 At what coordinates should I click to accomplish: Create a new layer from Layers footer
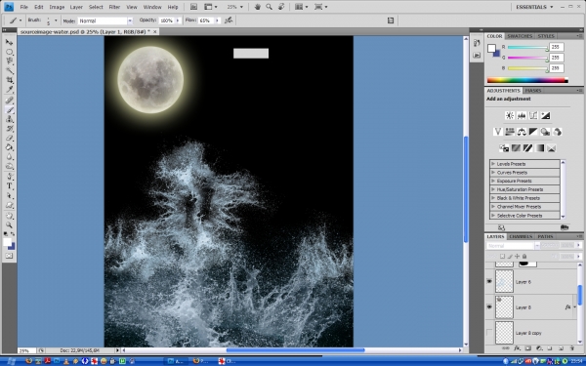561,348
